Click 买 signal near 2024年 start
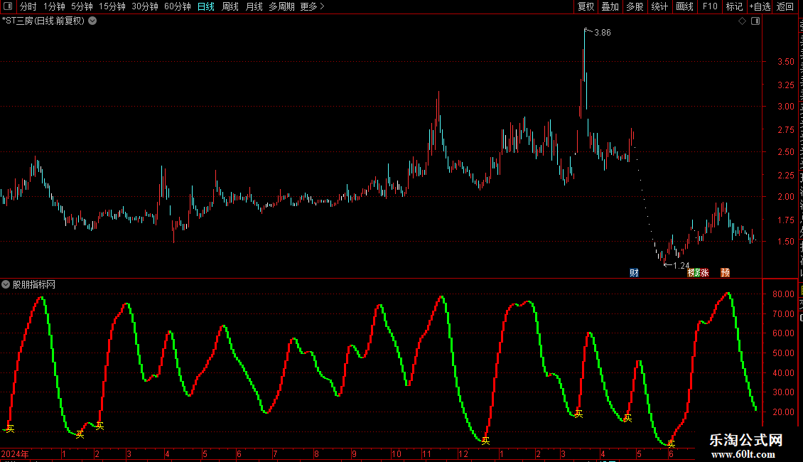This screenshot has height=462, width=803. click(10, 429)
